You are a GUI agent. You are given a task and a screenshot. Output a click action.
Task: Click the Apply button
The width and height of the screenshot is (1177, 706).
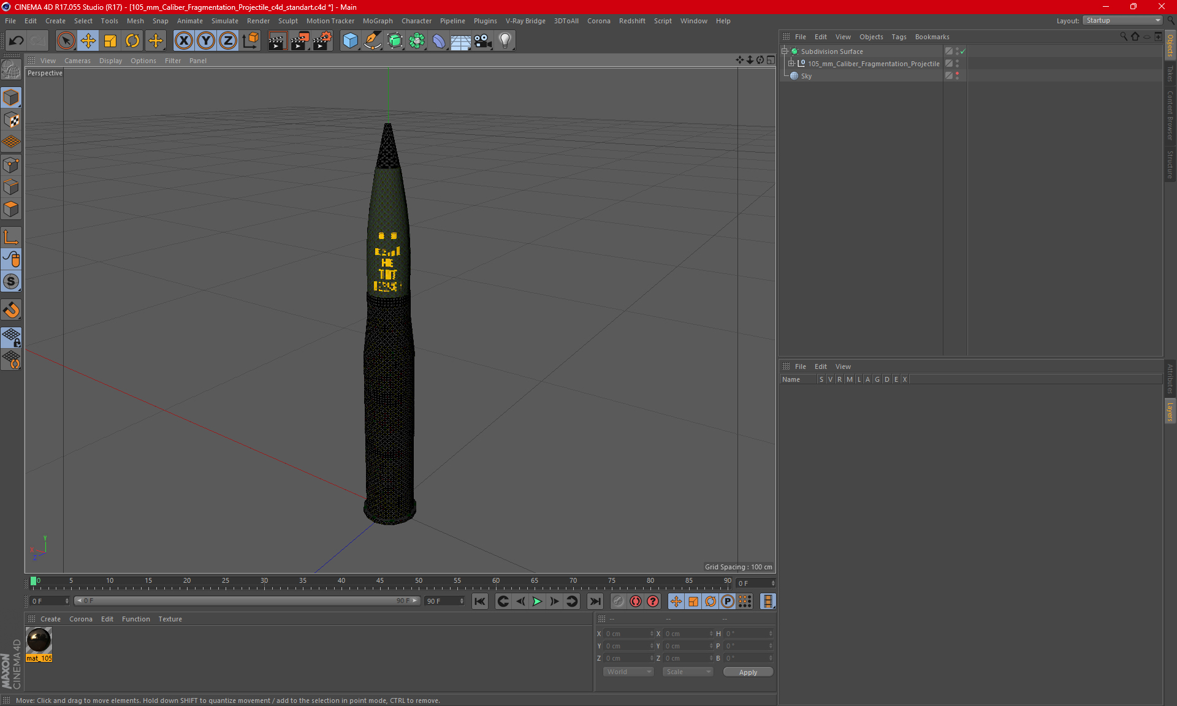748,672
